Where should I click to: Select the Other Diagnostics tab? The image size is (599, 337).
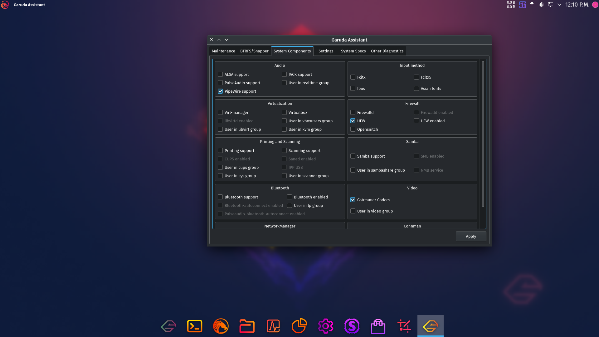(387, 51)
